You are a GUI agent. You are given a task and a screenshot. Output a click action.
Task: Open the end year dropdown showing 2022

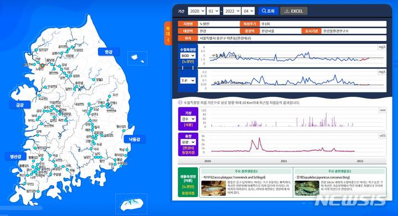[232, 11]
